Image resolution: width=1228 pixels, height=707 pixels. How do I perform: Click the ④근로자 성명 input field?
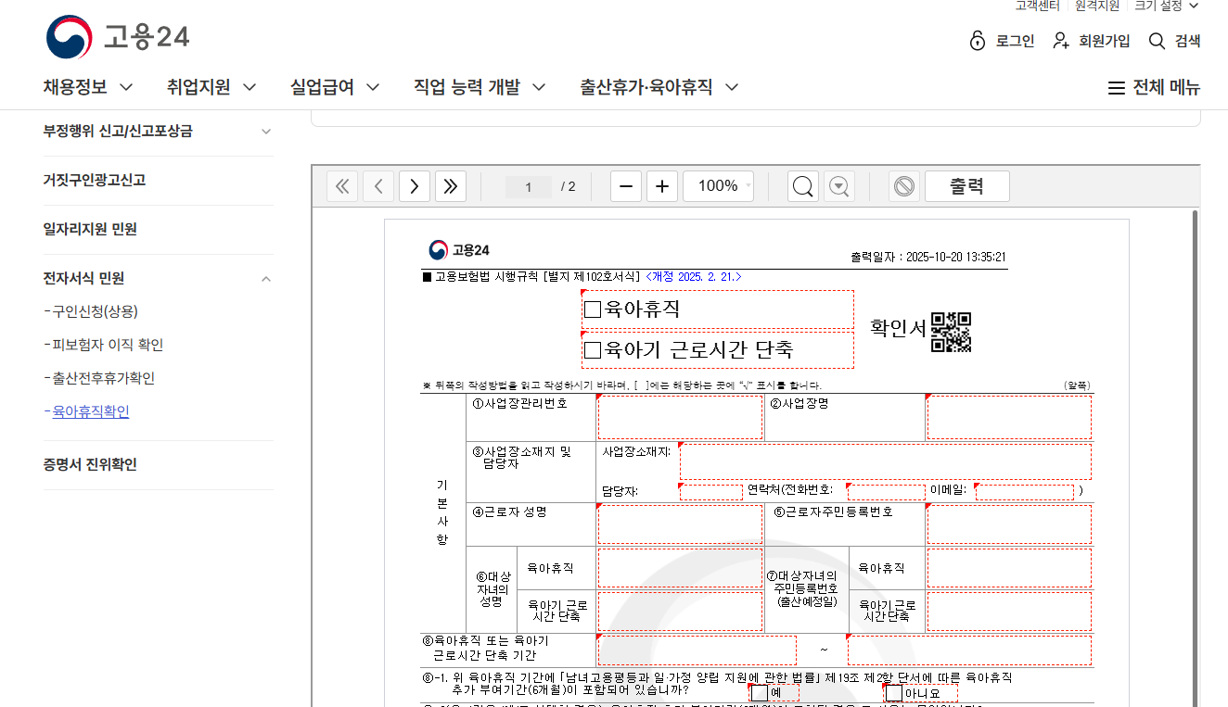[680, 524]
